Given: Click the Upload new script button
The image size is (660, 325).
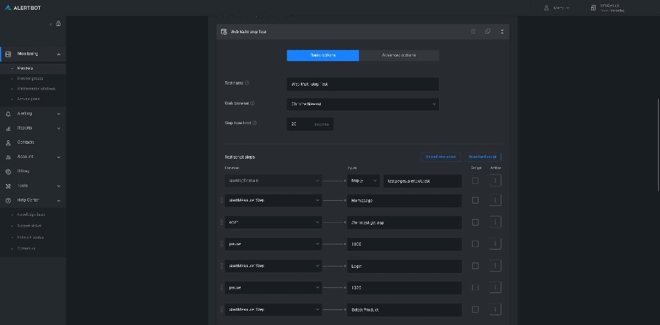Looking at the screenshot, I should pyautogui.click(x=441, y=157).
